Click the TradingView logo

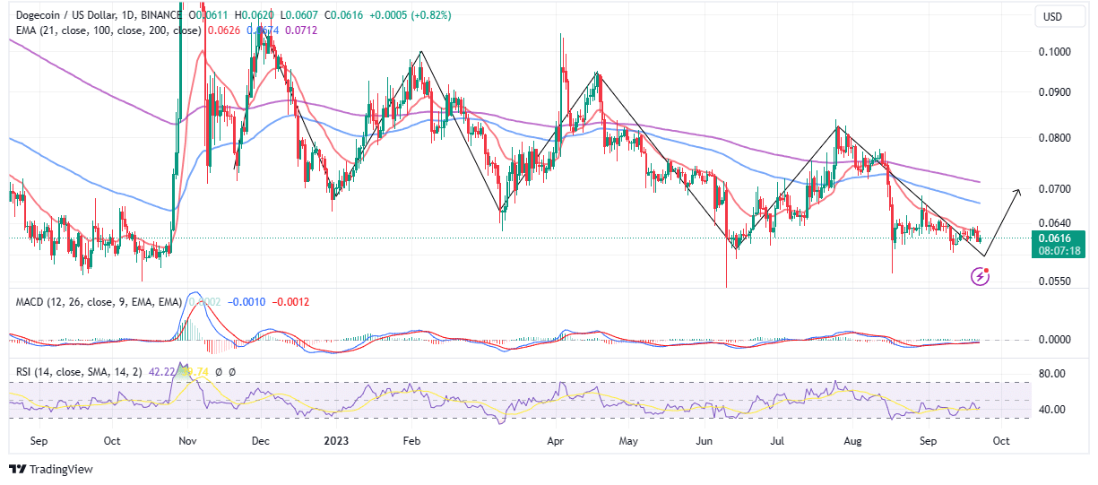pos(51,470)
